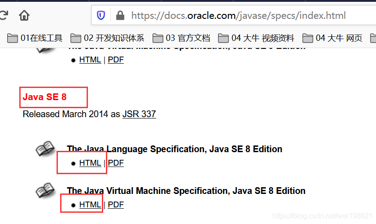Screen dimensions: 376x224
Task: Click book icon beside Java Virtual Machine Specification SE 8
Action: point(45,190)
